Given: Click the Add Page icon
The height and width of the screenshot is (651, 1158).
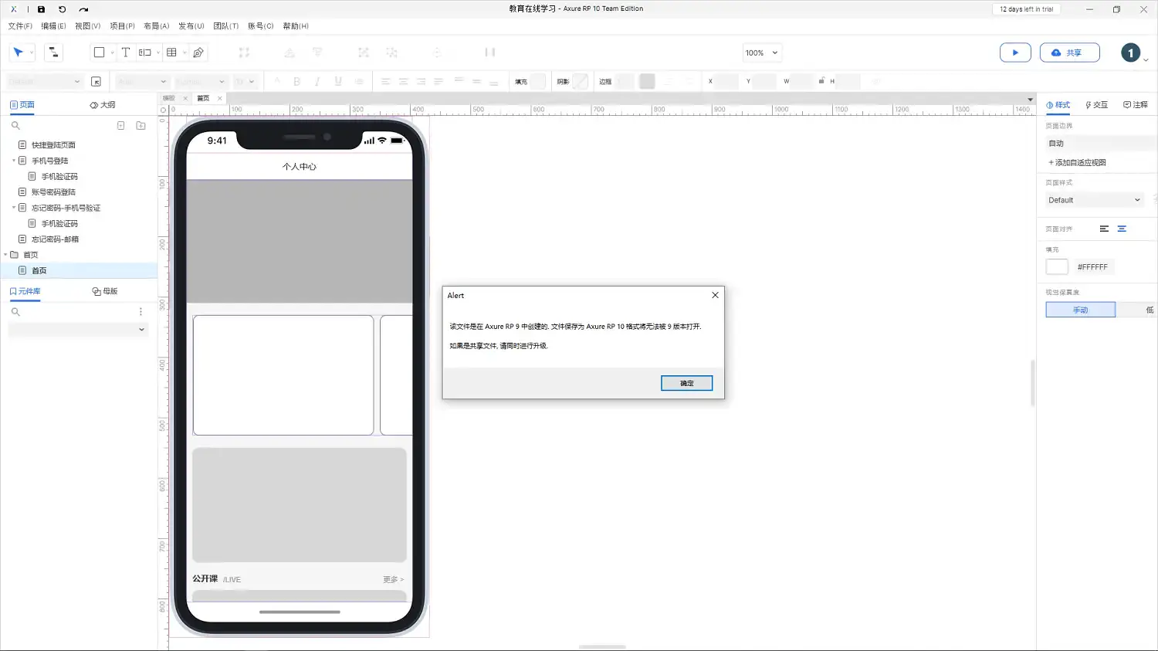Looking at the screenshot, I should click(120, 125).
